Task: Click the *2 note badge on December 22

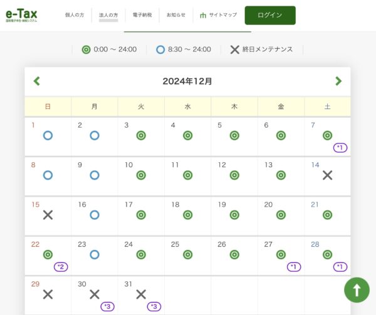Action: (x=61, y=267)
